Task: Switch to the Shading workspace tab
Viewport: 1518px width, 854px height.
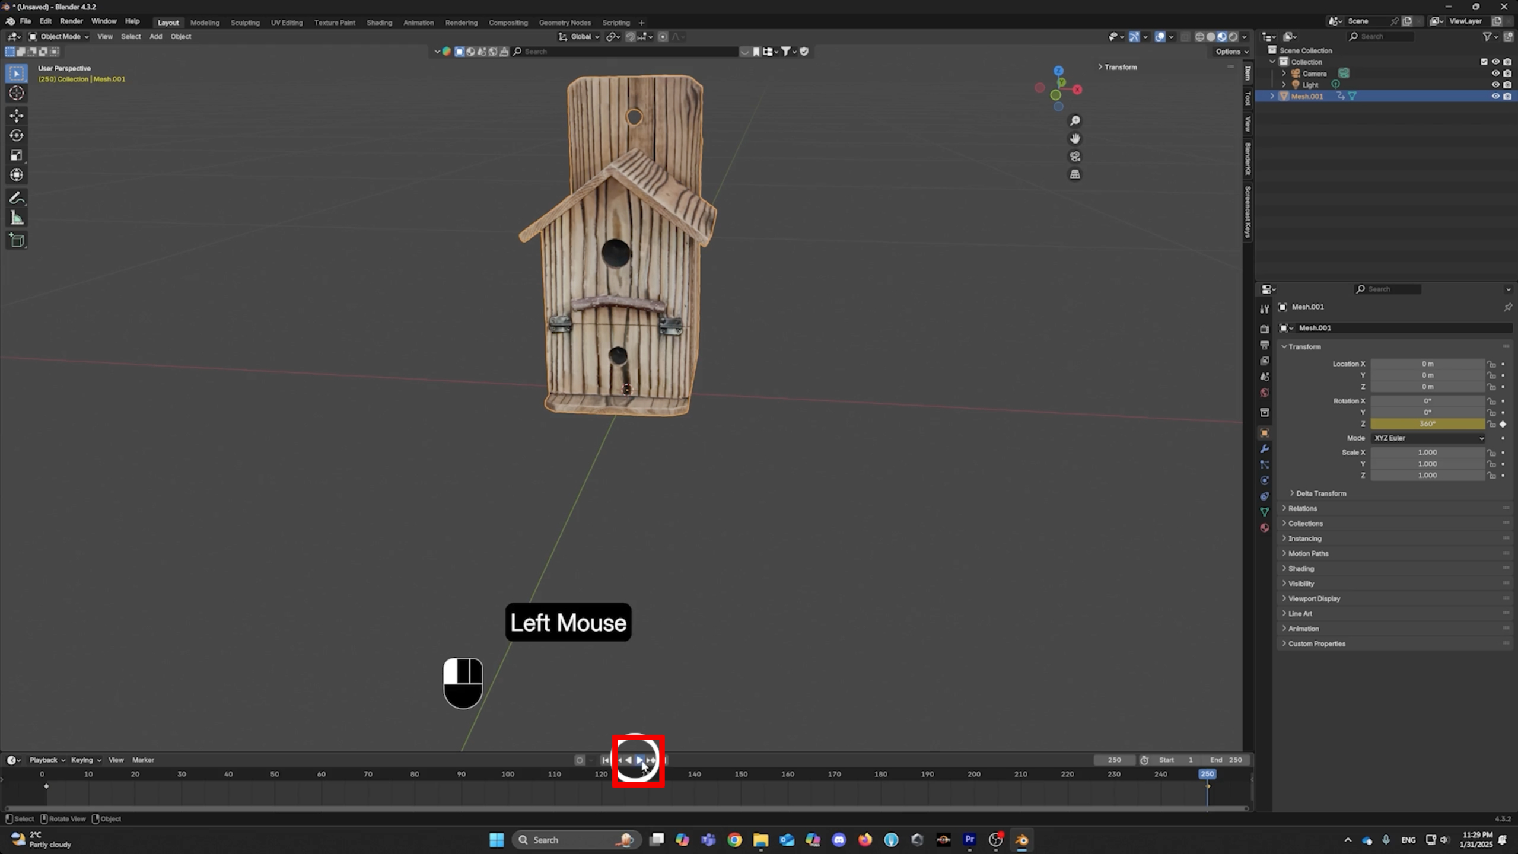Action: (x=379, y=22)
